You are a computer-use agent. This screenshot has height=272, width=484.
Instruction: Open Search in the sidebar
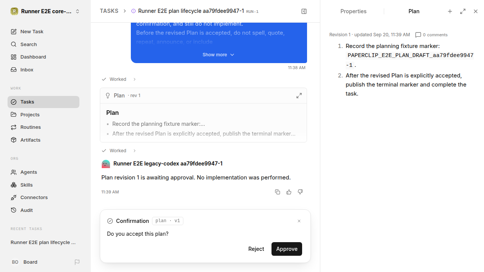43,44
